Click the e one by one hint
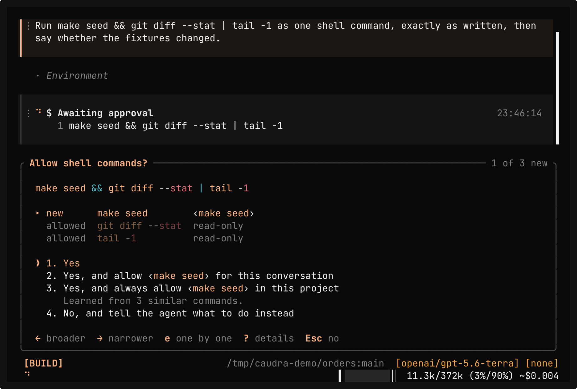This screenshot has height=389, width=577. point(198,338)
